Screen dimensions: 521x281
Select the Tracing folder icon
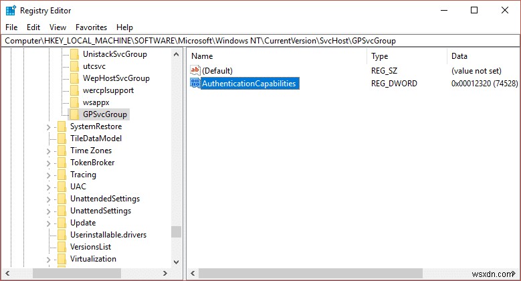pyautogui.click(x=62, y=174)
